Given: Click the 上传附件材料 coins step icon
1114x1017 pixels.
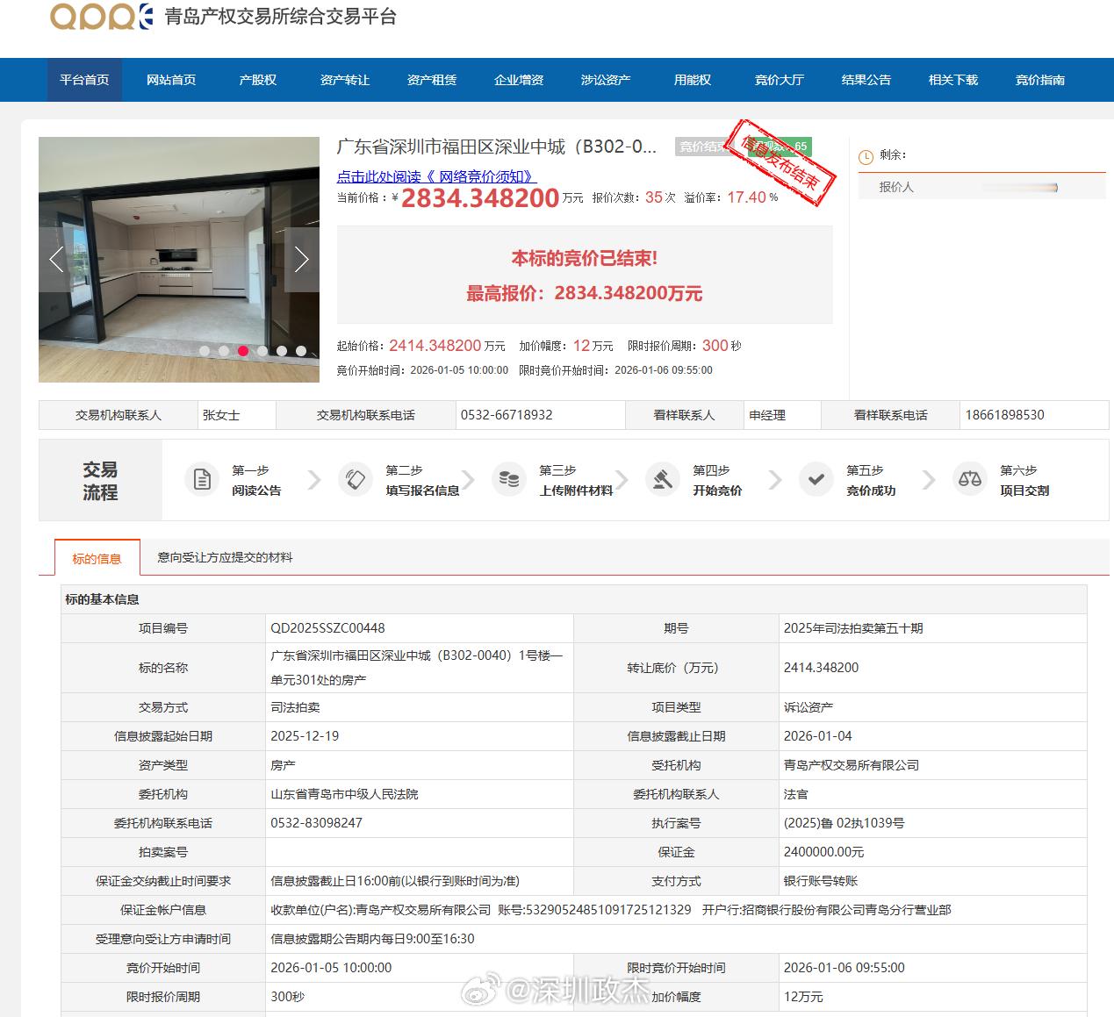Looking at the screenshot, I should [509, 479].
